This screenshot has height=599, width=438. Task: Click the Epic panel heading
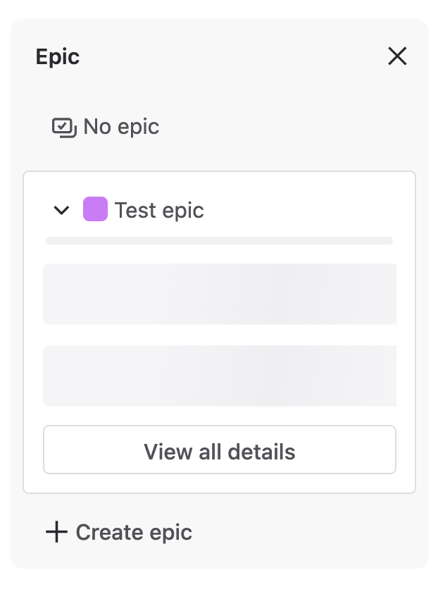point(58,57)
